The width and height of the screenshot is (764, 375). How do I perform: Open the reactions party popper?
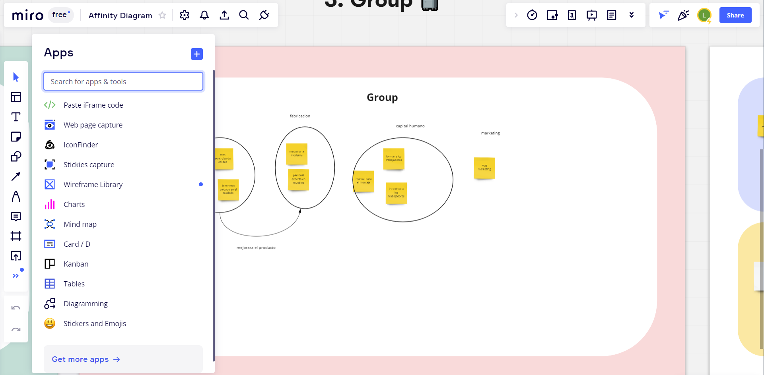click(x=683, y=15)
